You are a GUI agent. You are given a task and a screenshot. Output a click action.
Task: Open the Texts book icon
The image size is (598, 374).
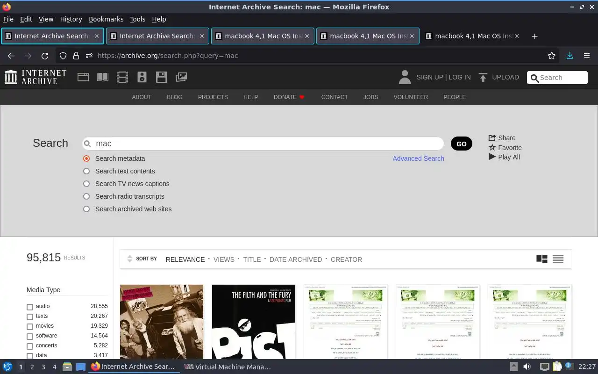click(103, 77)
